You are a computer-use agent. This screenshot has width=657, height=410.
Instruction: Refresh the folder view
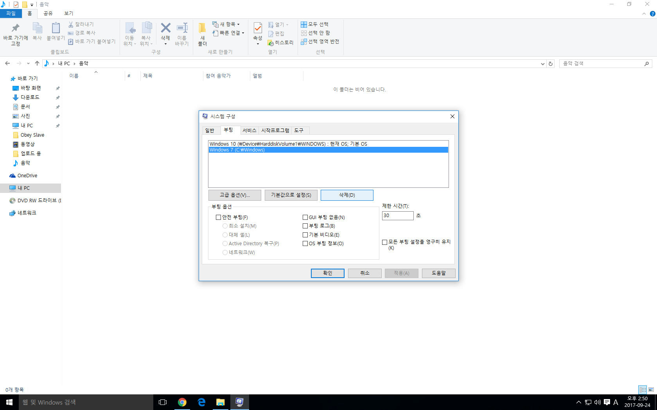click(551, 64)
